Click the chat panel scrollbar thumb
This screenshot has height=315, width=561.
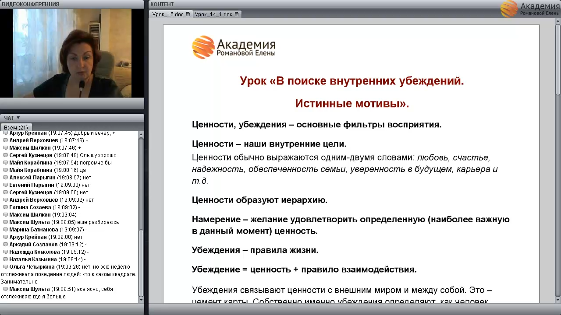pos(141,263)
